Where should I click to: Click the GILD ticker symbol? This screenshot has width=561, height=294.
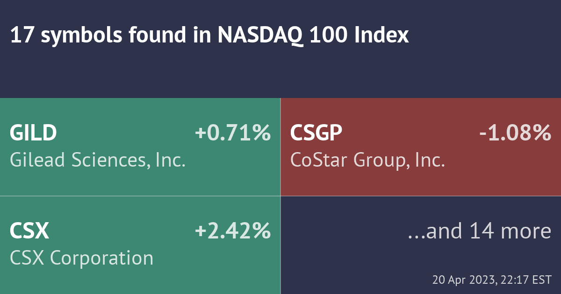33,133
